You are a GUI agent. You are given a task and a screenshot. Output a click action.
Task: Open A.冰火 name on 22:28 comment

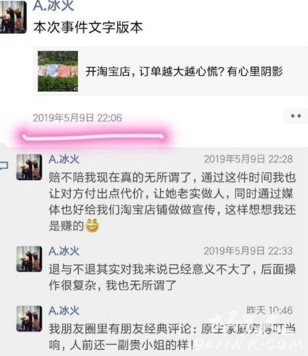click(64, 159)
